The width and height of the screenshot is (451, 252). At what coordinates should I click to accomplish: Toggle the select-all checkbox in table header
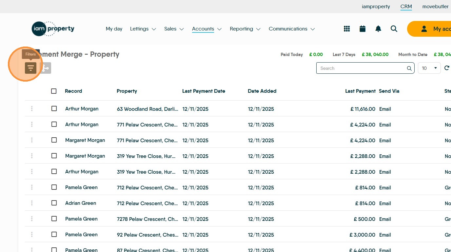click(54, 91)
